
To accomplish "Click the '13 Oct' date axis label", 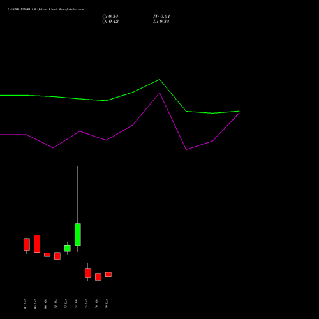I will 66,304.
